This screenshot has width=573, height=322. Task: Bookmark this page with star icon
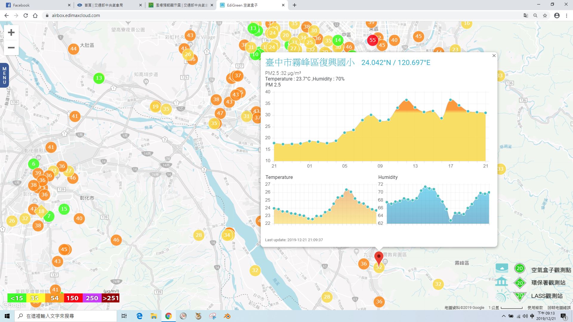pyautogui.click(x=545, y=16)
